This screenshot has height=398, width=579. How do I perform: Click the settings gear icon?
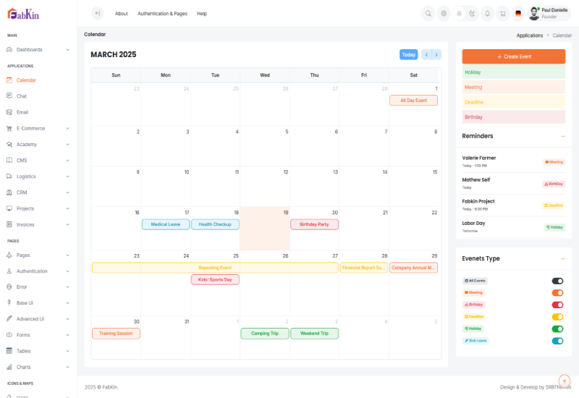[x=444, y=13]
